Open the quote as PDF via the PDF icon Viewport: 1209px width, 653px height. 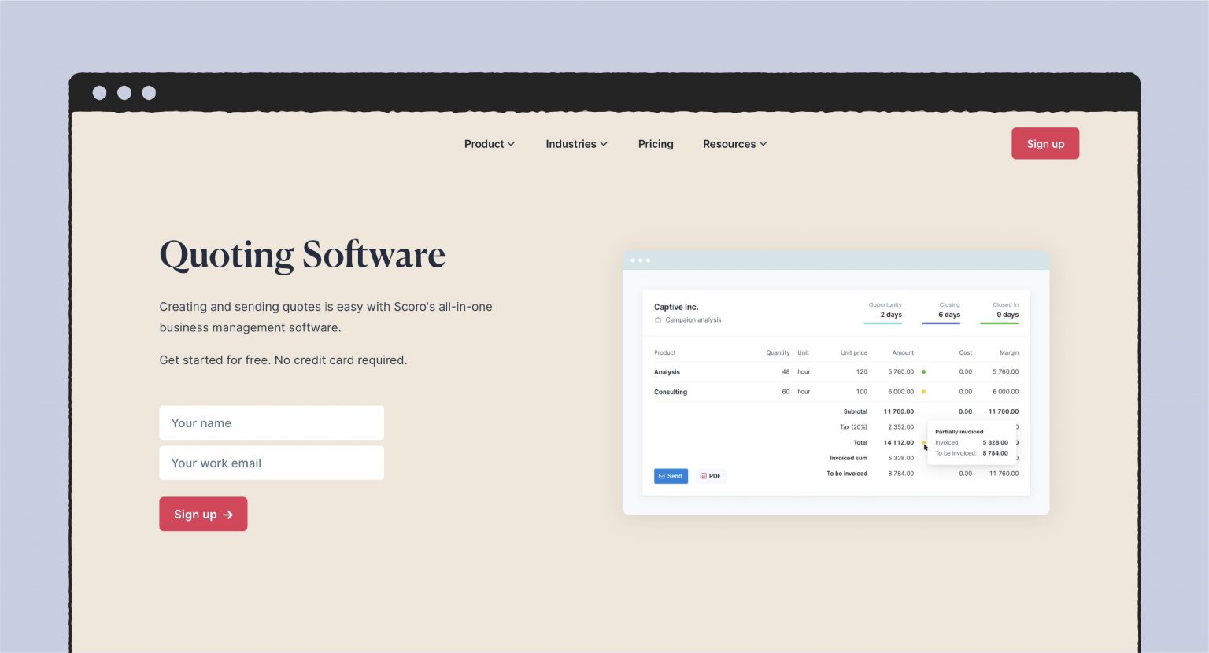703,475
